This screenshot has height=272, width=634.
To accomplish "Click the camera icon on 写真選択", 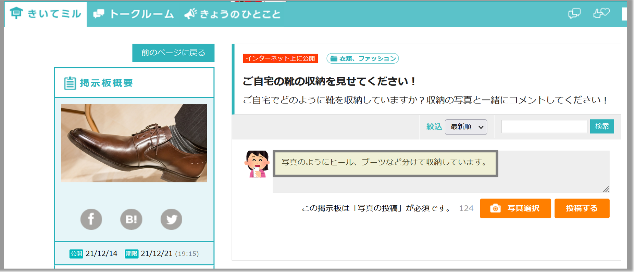I will (x=495, y=208).
